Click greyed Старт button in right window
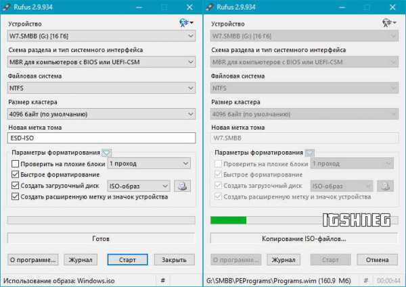Viewport: 406px width, 287px height. (x=331, y=259)
